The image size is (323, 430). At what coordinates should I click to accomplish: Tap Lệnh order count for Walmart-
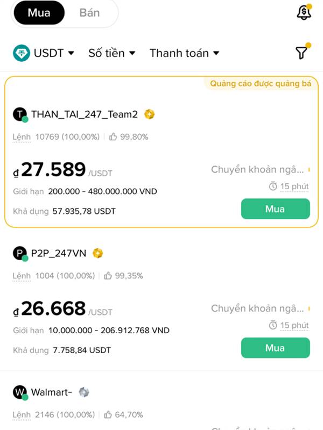click(53, 414)
